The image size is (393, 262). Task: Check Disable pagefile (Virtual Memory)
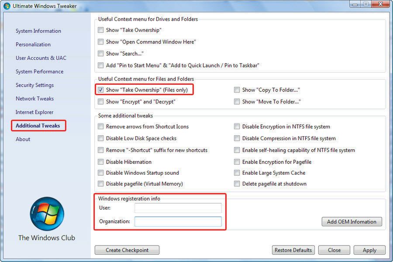[100, 184]
